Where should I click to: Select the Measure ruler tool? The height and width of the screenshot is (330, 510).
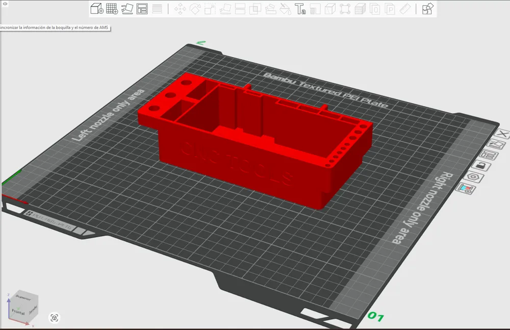pyautogui.click(x=405, y=9)
